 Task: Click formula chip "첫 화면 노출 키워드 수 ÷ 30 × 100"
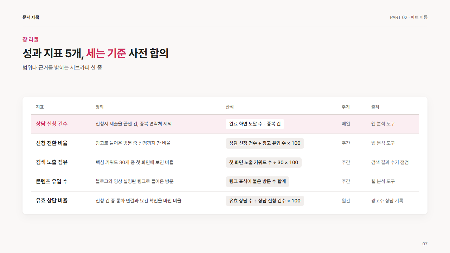tap(264, 163)
